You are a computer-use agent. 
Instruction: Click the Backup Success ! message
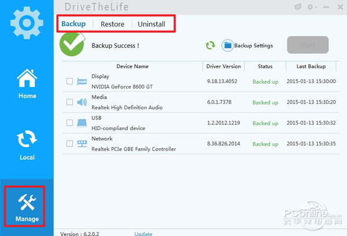coord(115,46)
